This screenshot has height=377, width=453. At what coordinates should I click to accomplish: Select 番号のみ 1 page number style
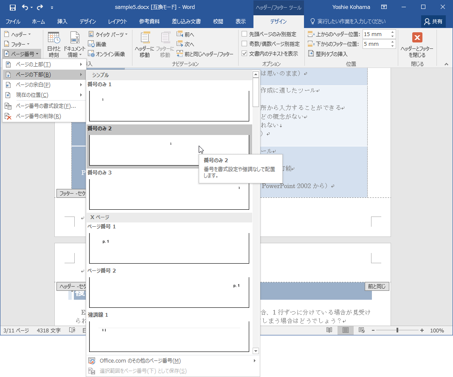(169, 102)
